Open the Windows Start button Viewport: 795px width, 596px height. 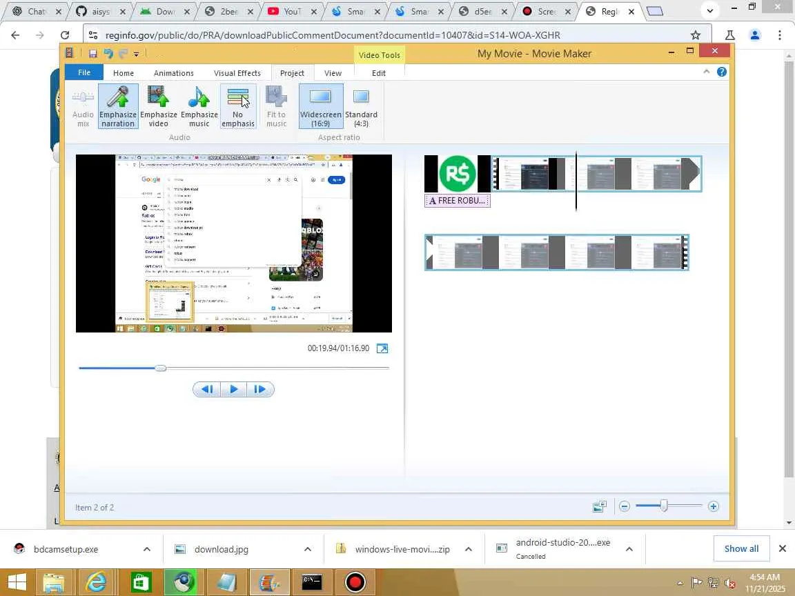coord(17,582)
